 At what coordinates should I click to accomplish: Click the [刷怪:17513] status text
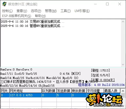100,70
